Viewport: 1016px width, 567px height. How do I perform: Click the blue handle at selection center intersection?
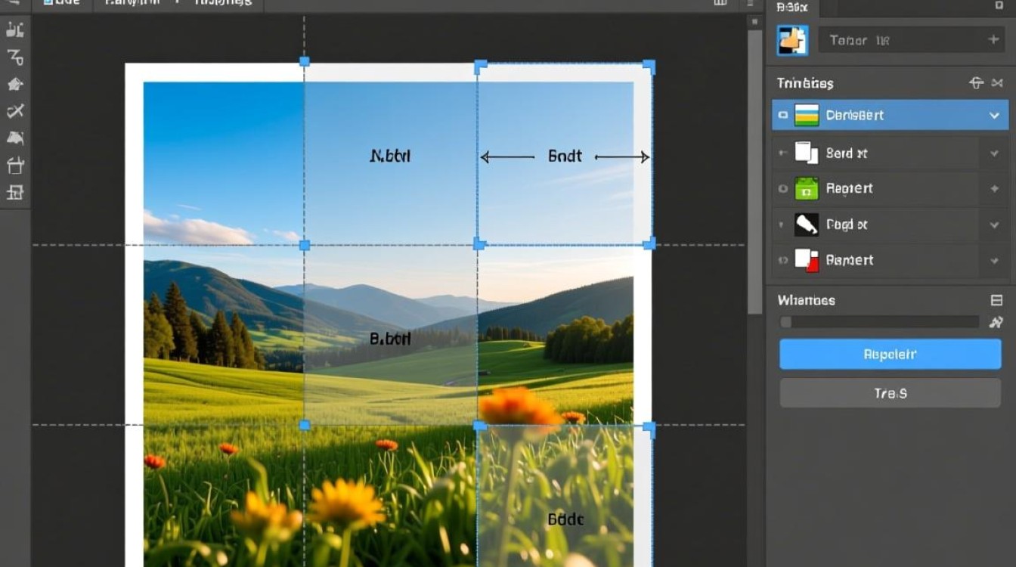[479, 244]
